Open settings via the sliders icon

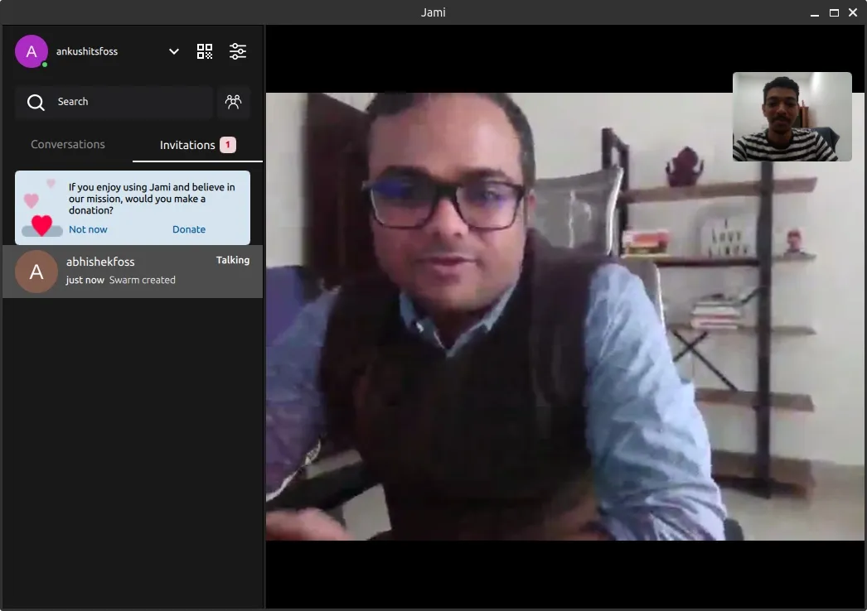point(238,51)
